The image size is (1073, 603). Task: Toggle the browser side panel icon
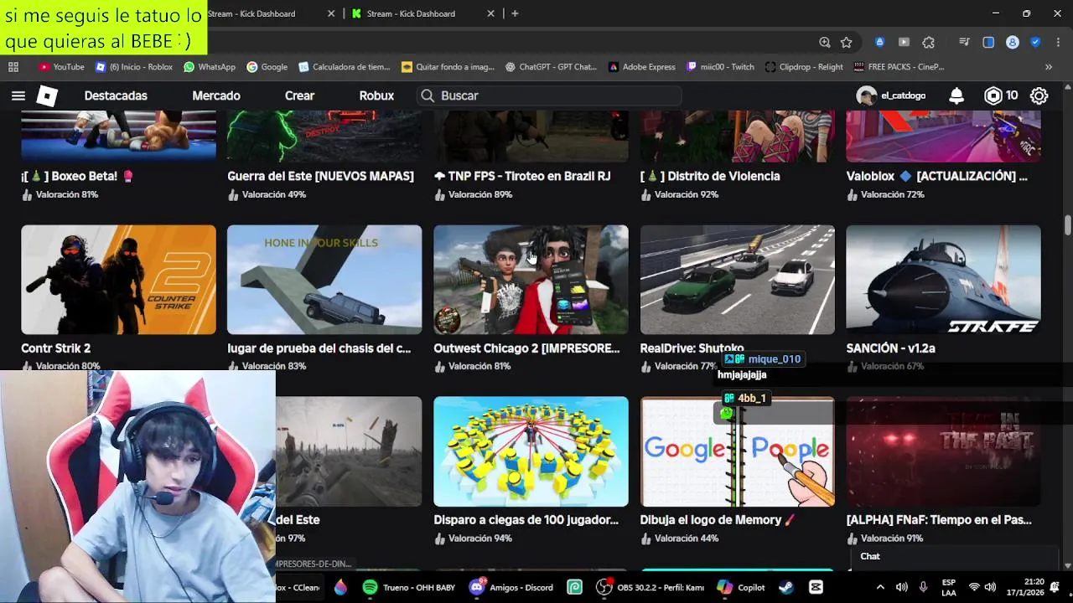[988, 42]
